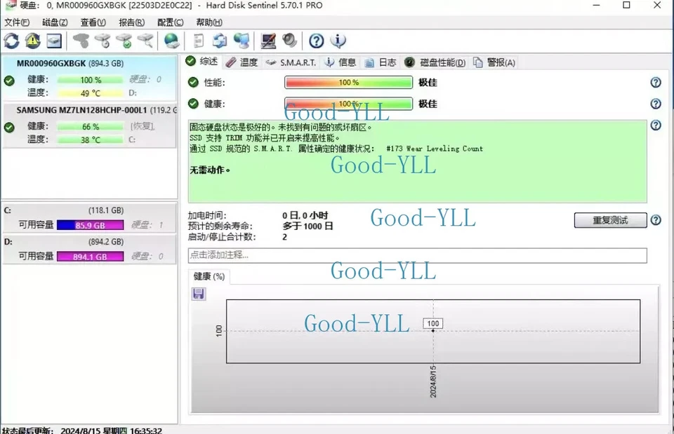Click the help icon beside 性能 row
Screen dimensions: 674x434
656,83
